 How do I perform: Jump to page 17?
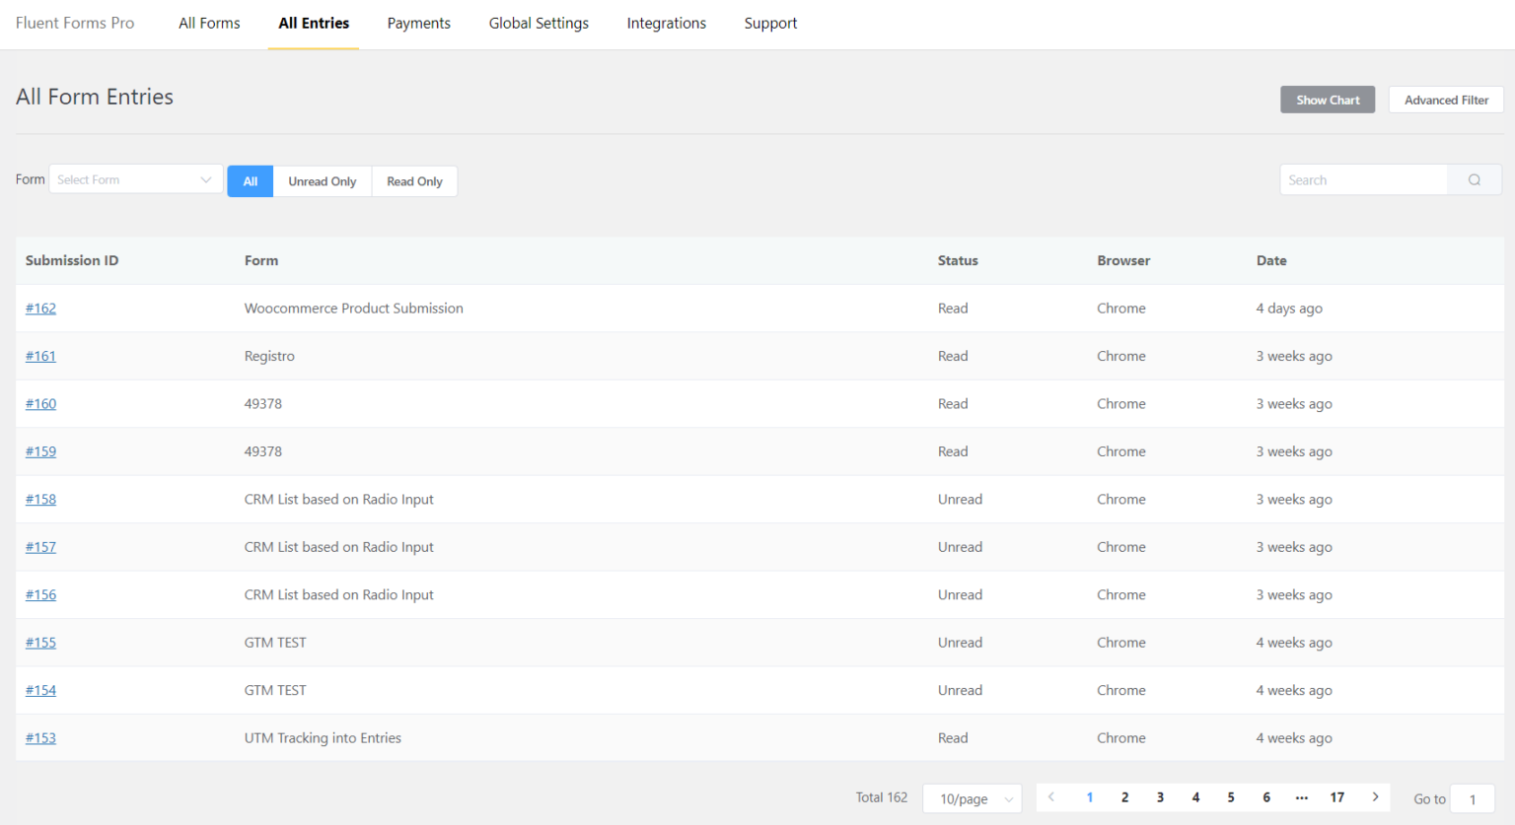tap(1336, 796)
